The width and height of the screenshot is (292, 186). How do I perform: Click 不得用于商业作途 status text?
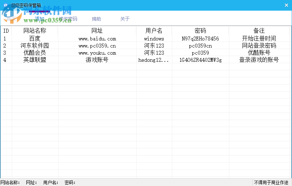pyautogui.click(x=271, y=182)
